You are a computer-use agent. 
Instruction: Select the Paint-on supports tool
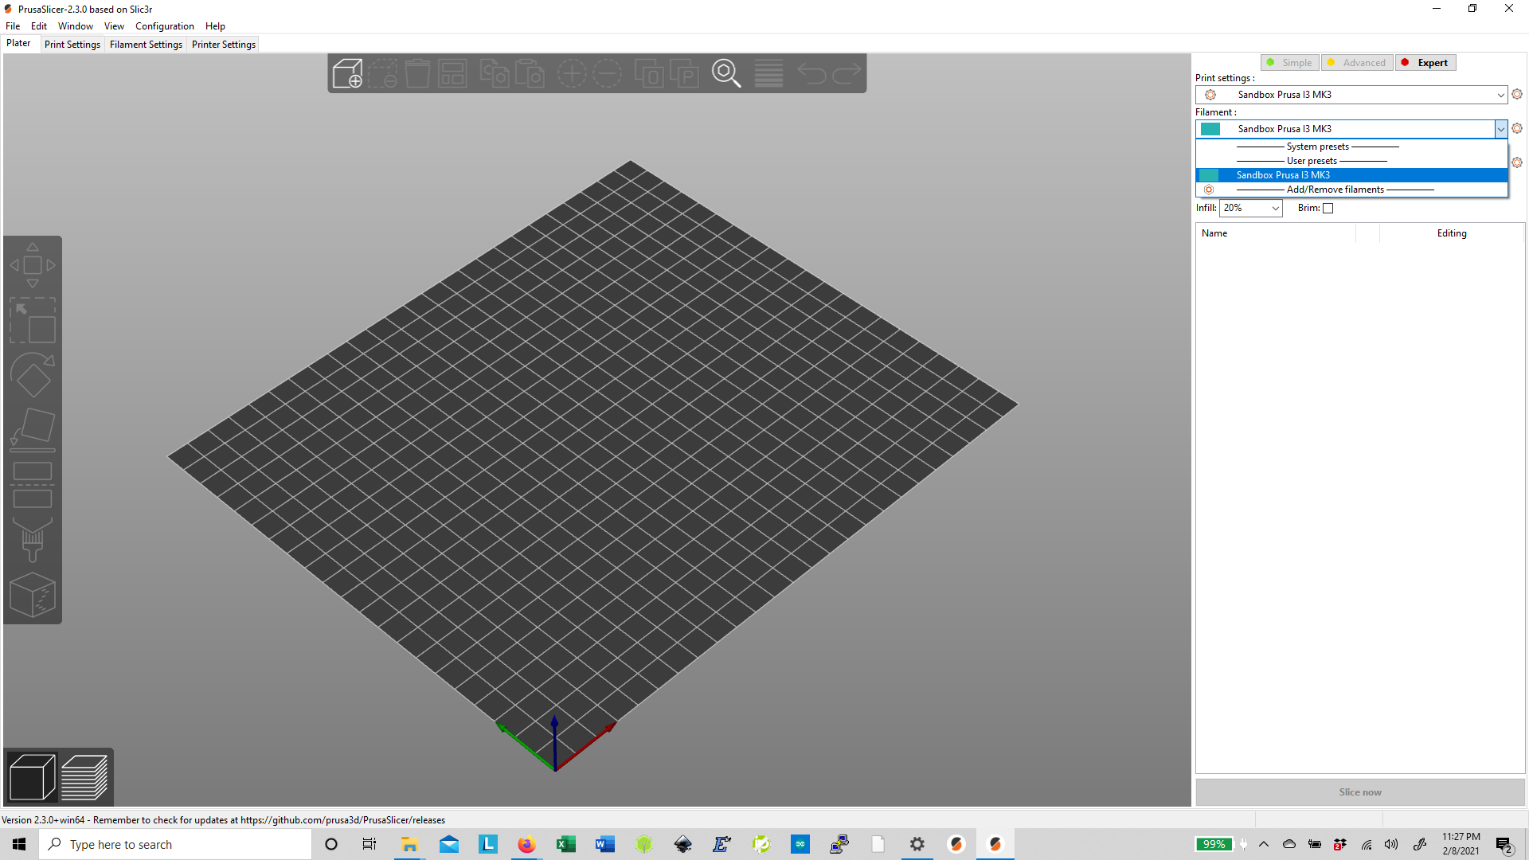[x=33, y=540]
